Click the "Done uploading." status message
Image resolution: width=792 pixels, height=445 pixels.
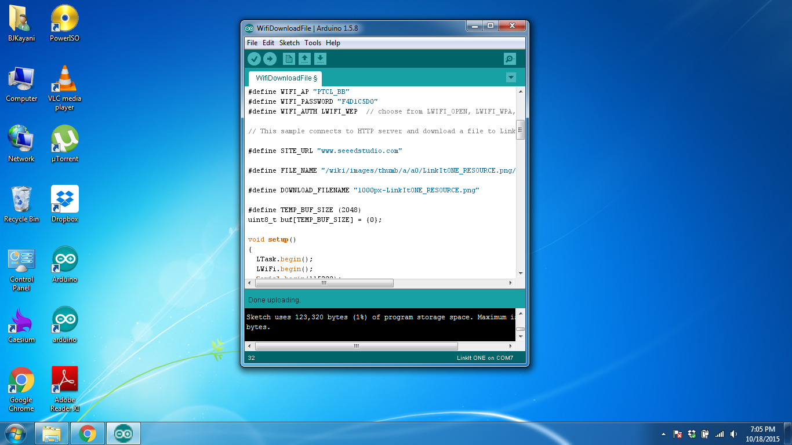(x=274, y=300)
